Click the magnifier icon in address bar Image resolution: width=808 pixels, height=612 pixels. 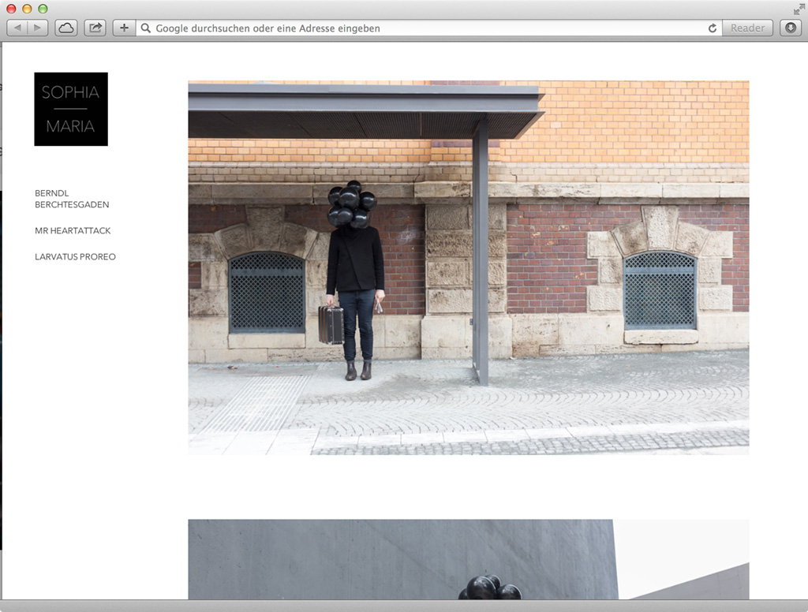[x=146, y=28]
